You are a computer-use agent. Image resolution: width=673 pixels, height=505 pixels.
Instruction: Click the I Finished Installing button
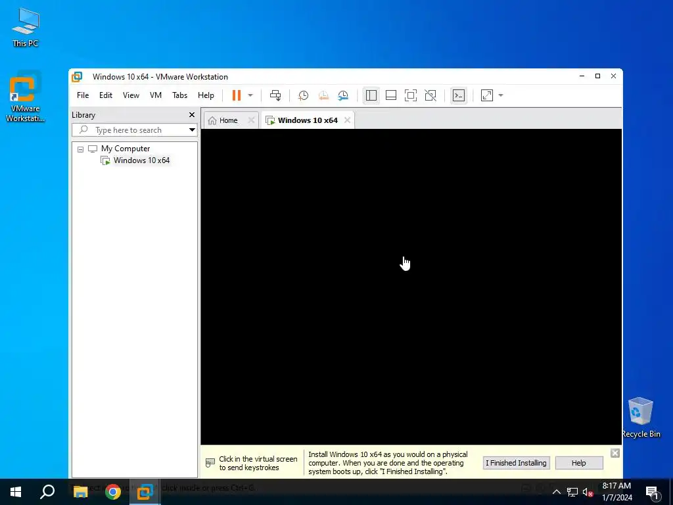(517, 463)
